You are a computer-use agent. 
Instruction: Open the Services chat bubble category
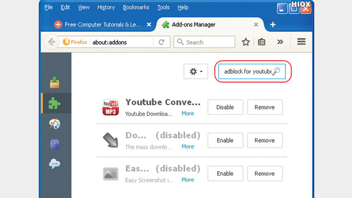55,164
